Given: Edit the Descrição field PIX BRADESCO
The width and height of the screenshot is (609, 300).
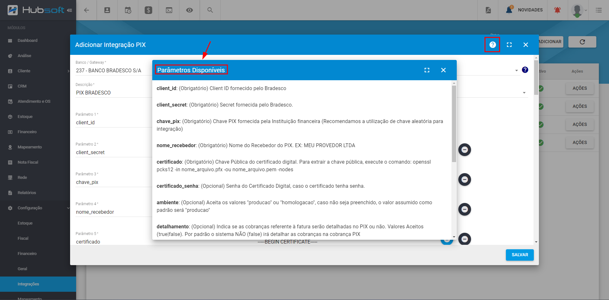Looking at the screenshot, I should (x=114, y=93).
